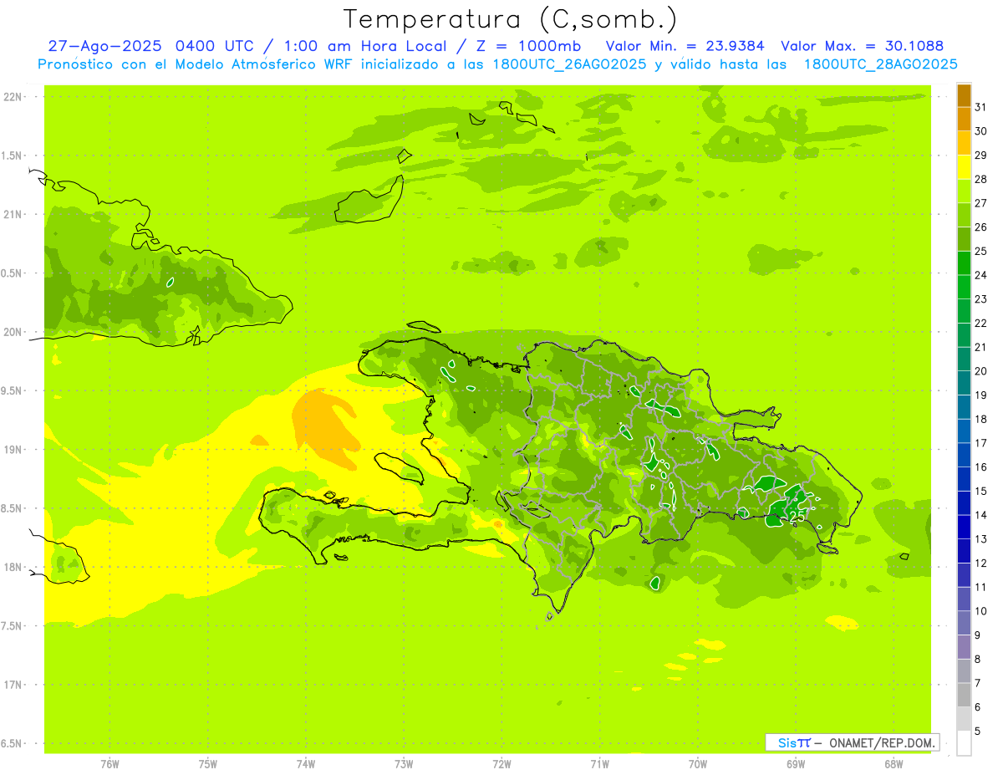Select the gray legend swatch between 6 and 7
This screenshot has height=775, width=1003.
pos(964,695)
